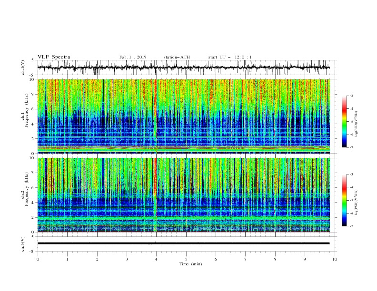Select the date text "Feb. 1 , 2018"
This screenshot has height=291, width=377.
pos(133,57)
